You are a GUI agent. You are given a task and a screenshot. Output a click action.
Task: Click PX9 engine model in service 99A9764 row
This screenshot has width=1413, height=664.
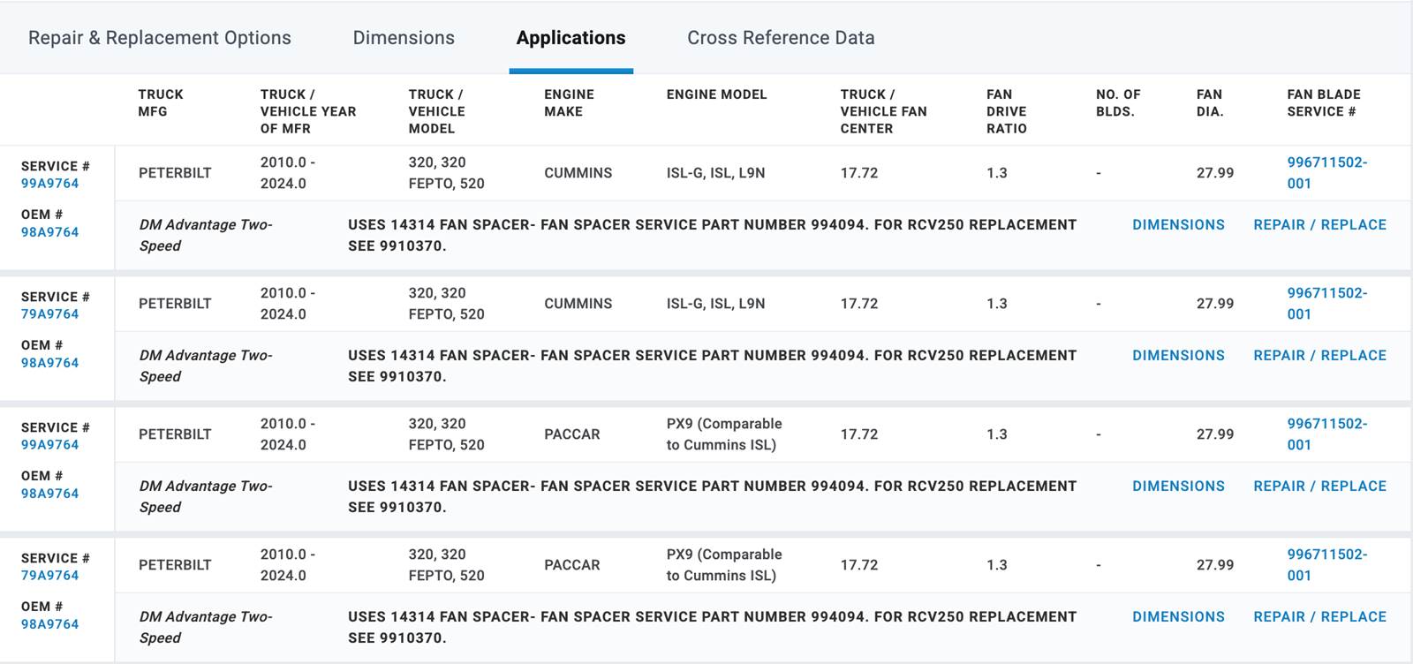(x=724, y=434)
